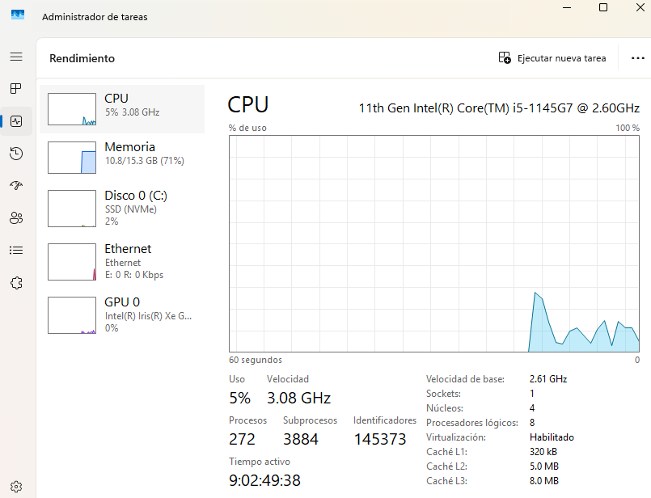Click the Disco 0 (C:) mini graph

(72, 209)
